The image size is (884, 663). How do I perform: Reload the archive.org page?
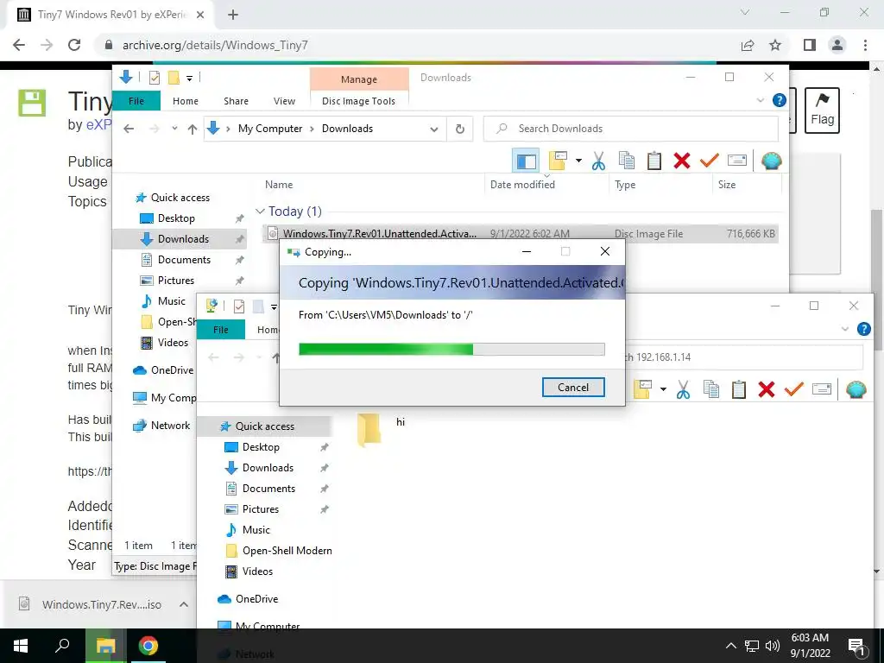[x=74, y=45]
